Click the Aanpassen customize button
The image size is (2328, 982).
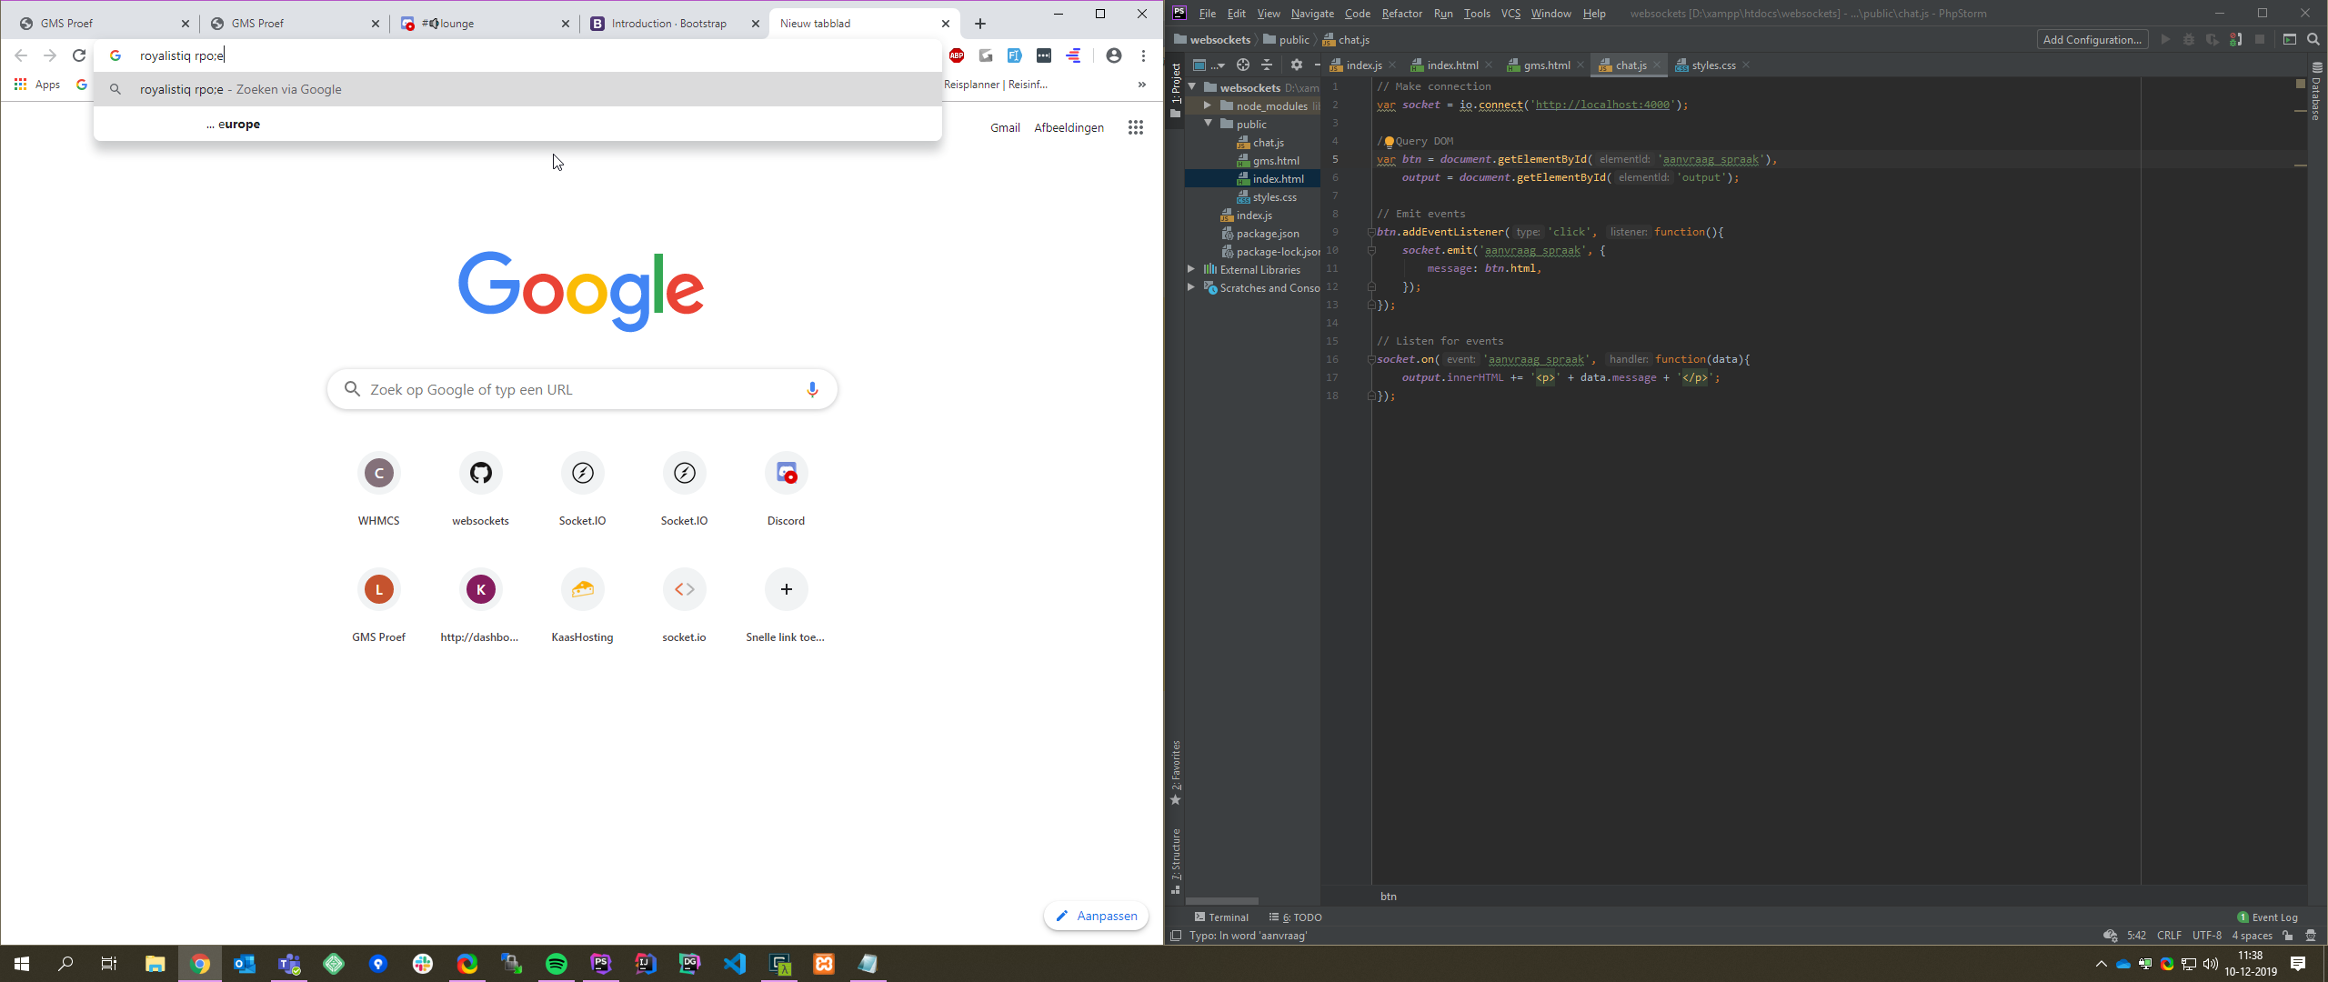[x=1096, y=916]
